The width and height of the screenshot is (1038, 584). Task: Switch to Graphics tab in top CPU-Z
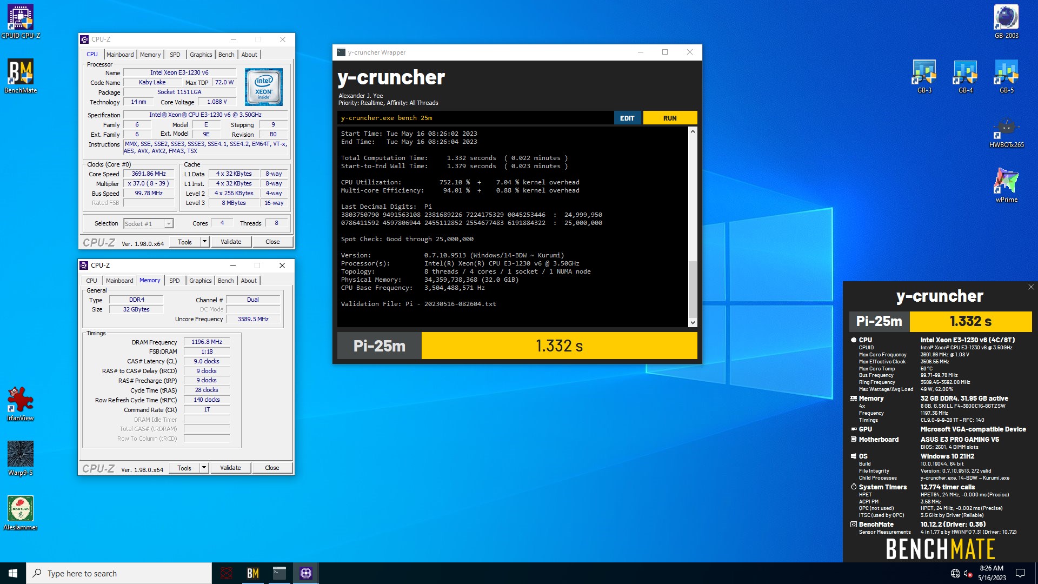click(201, 55)
